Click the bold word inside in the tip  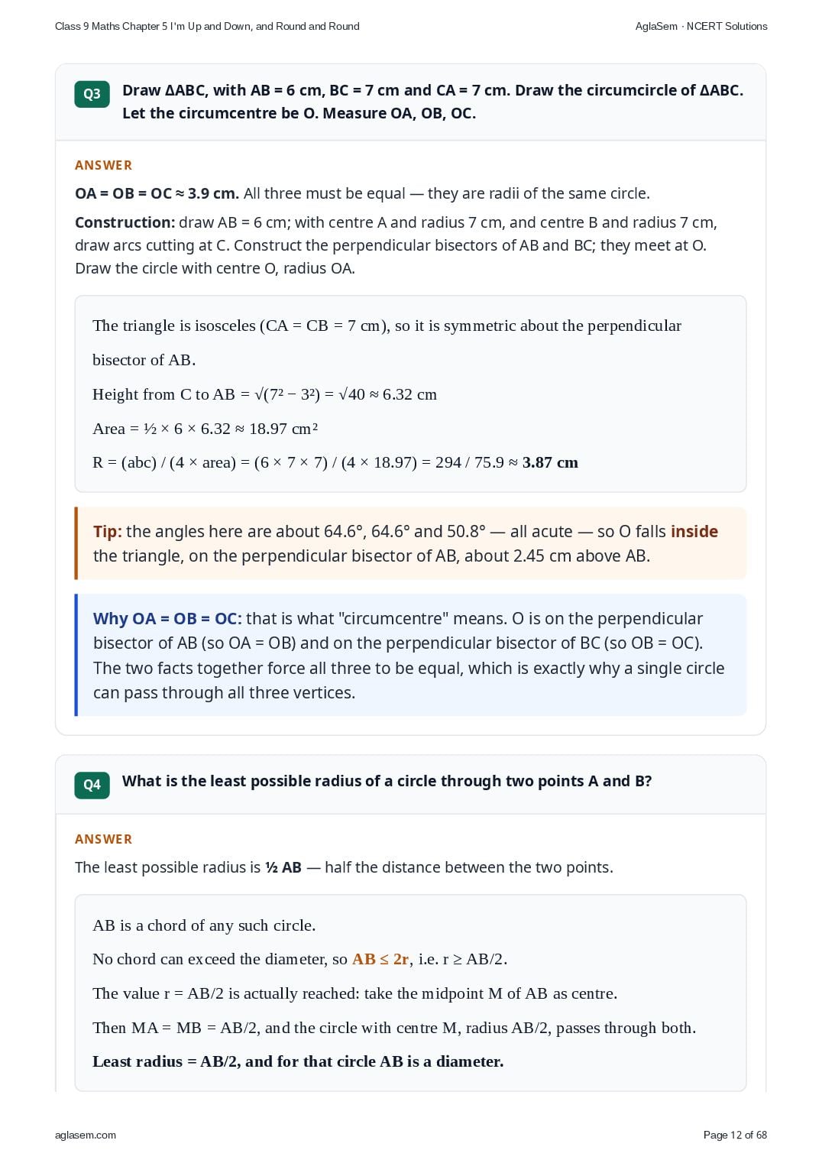click(694, 531)
